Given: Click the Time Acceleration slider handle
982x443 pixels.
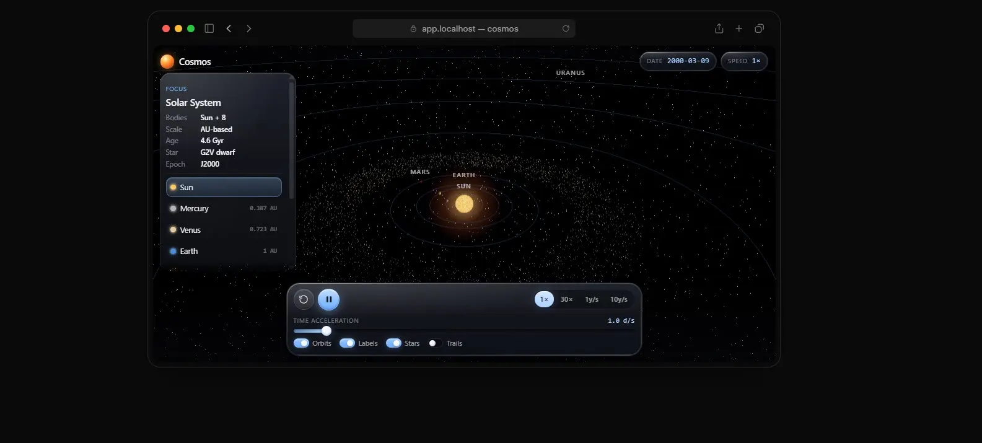Looking at the screenshot, I should [x=327, y=331].
